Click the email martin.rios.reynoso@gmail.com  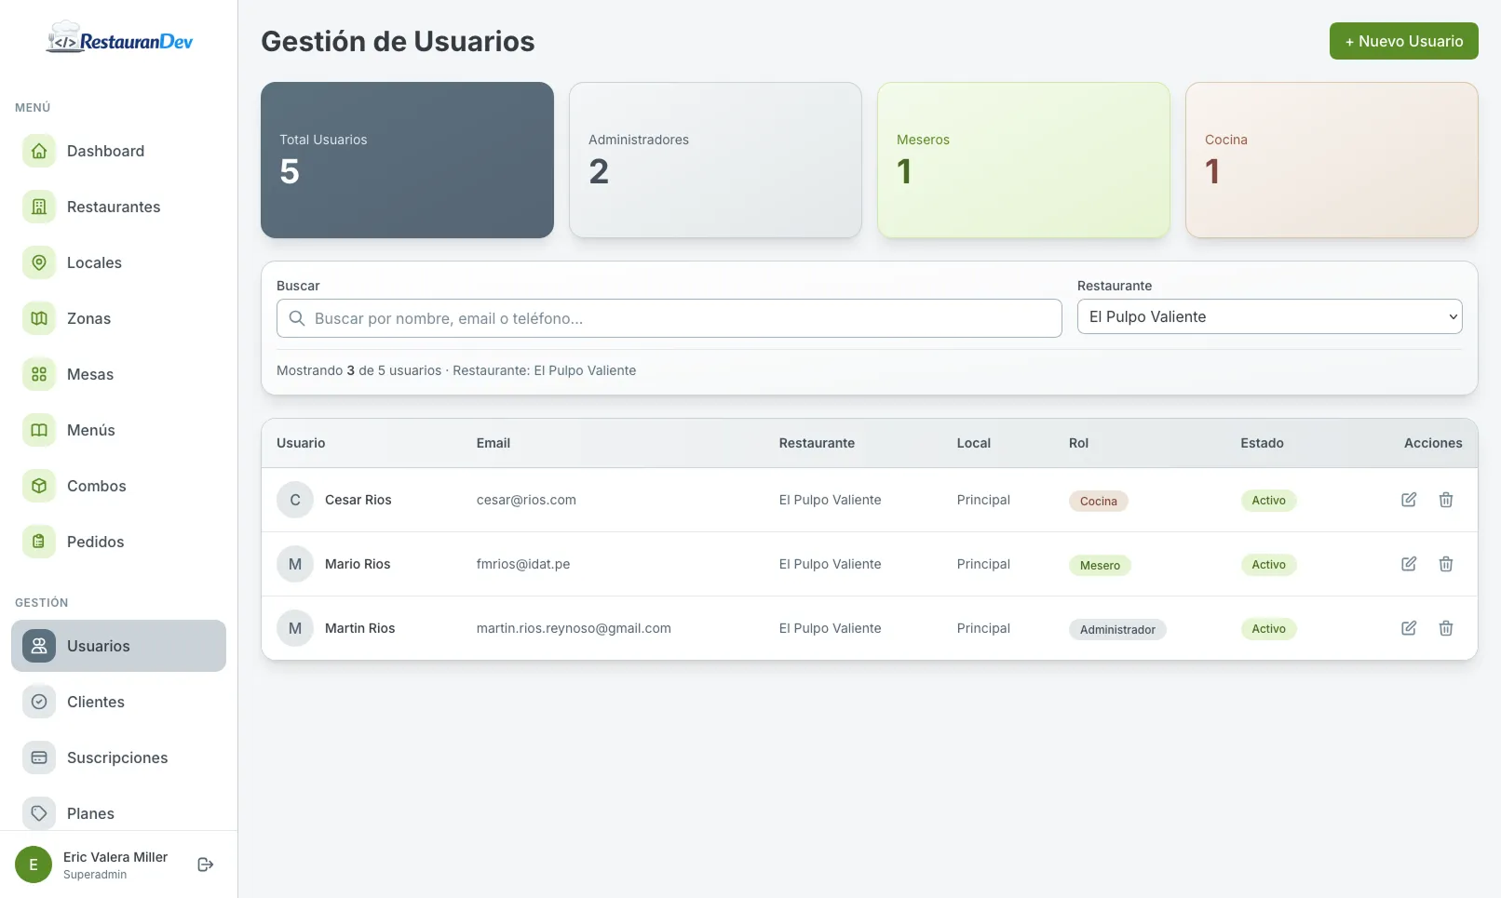coord(574,628)
